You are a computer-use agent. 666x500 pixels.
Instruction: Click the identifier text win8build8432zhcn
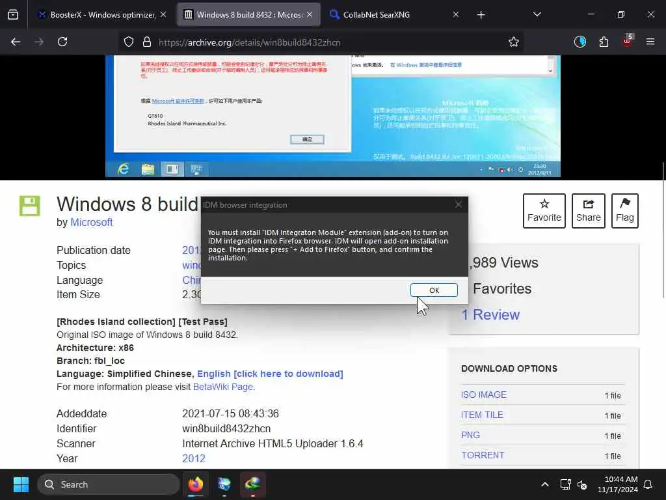[226, 428]
